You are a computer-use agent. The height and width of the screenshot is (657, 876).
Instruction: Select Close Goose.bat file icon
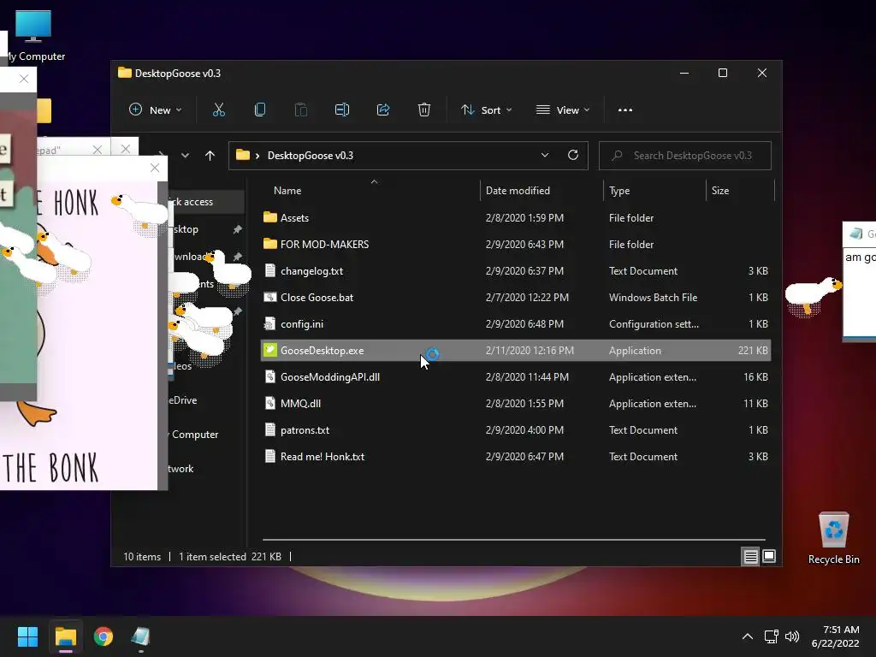click(270, 297)
